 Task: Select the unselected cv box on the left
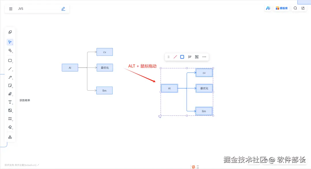pyautogui.click(x=105, y=52)
